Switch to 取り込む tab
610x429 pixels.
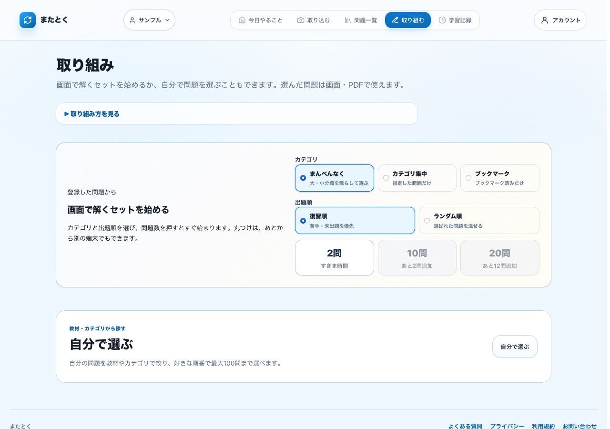point(314,20)
